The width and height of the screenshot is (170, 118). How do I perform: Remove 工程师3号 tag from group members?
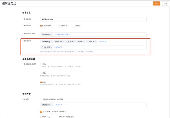63,42
